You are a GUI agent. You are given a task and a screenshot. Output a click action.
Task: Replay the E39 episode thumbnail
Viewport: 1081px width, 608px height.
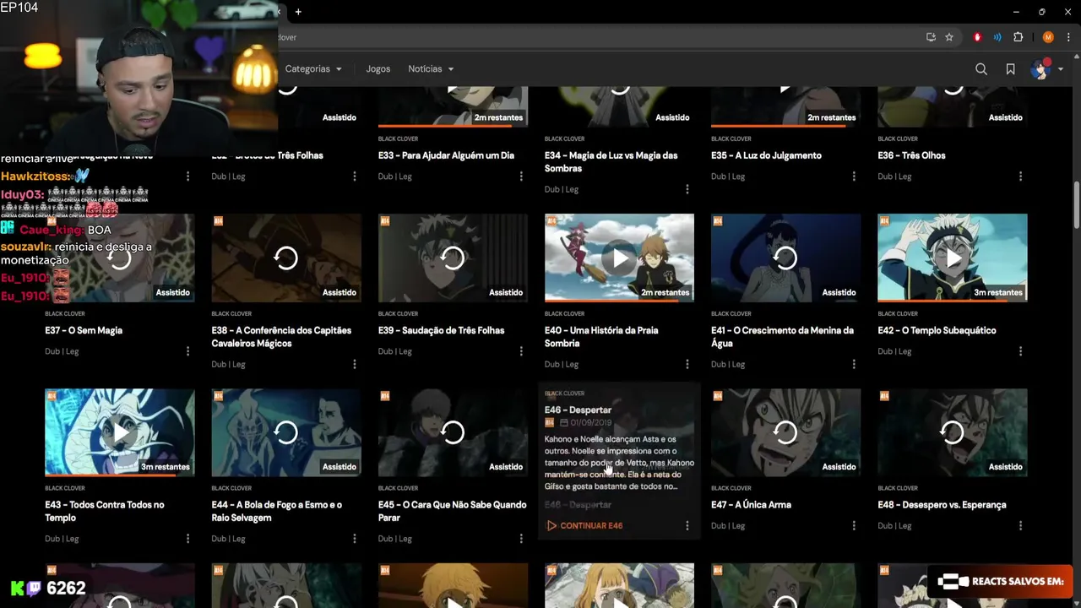click(453, 258)
